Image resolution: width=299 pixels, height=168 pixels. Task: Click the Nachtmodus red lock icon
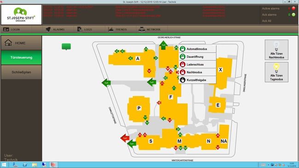tap(183, 73)
